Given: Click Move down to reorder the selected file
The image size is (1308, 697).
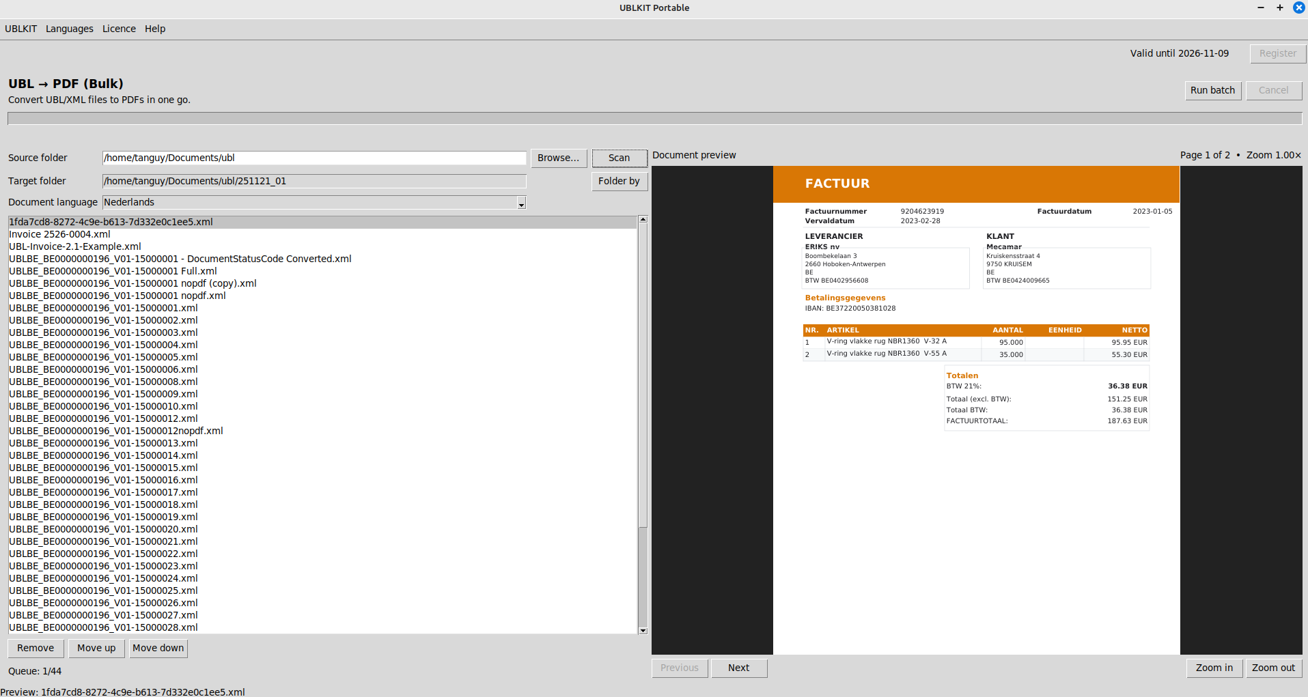Looking at the screenshot, I should tap(158, 648).
